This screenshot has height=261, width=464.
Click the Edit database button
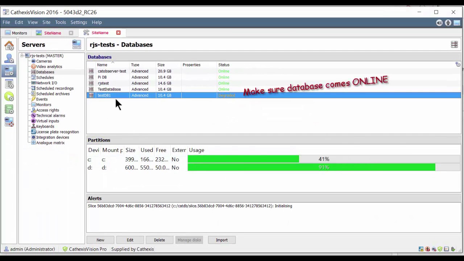(x=130, y=240)
